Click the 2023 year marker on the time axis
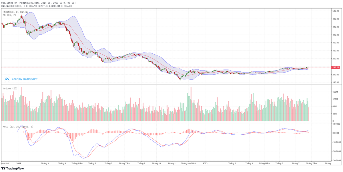 point(205,164)
